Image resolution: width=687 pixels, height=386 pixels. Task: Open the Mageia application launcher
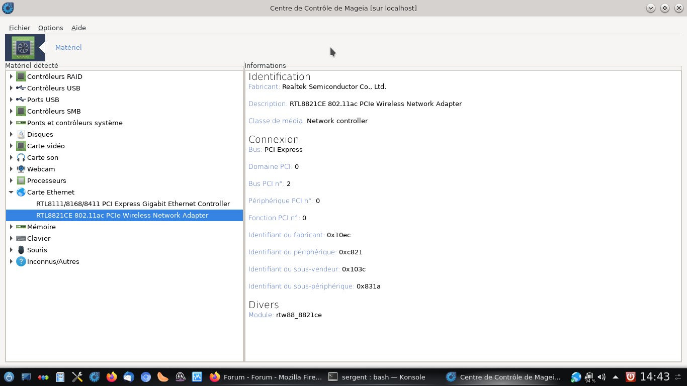[9, 377]
